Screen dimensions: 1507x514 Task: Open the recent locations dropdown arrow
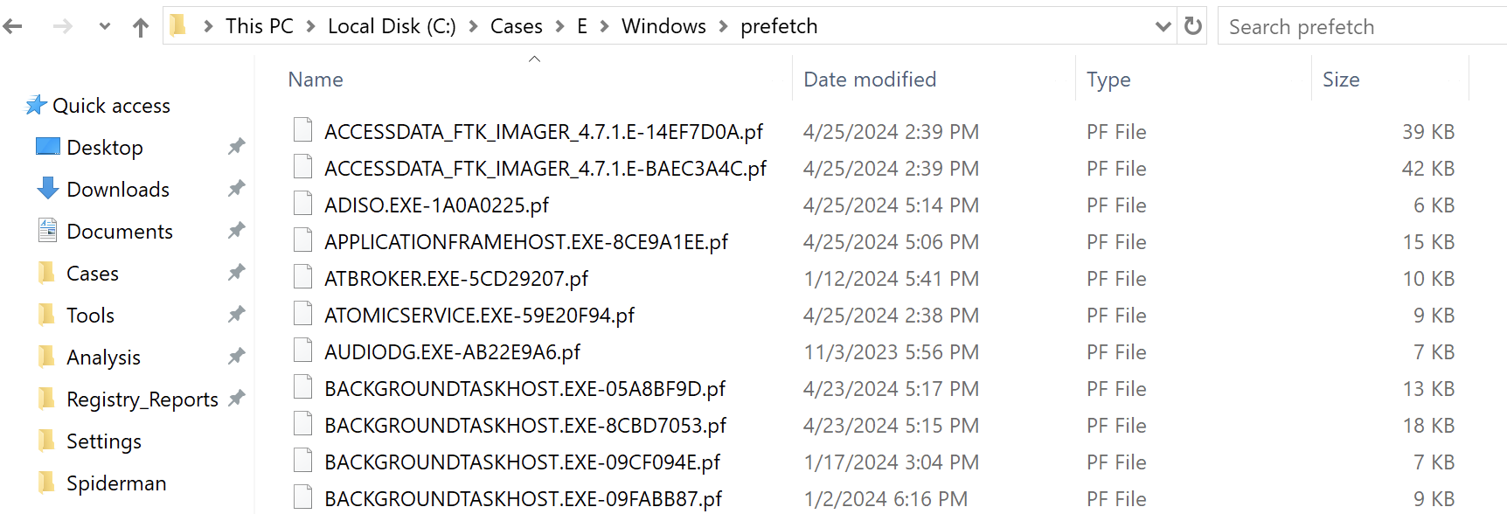tap(105, 27)
